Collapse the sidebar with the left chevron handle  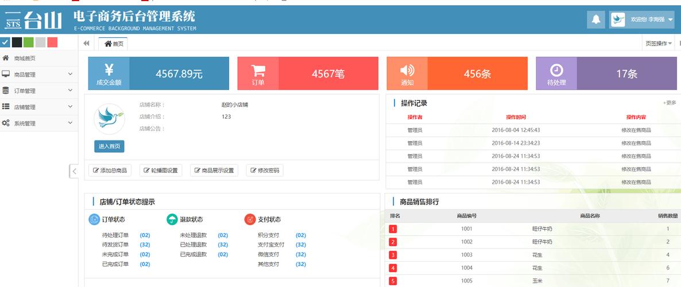pyautogui.click(x=74, y=171)
